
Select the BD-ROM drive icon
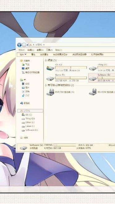93,92
